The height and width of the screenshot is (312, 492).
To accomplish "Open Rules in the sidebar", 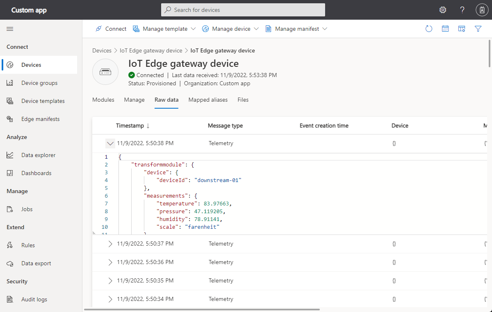I will point(39,245).
